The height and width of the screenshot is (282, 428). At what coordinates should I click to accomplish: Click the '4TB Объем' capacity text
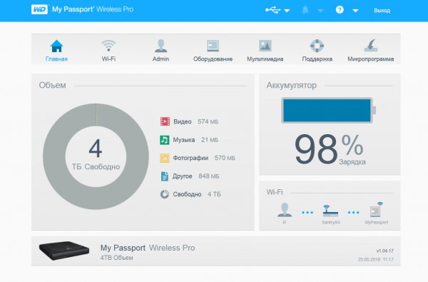(116, 258)
